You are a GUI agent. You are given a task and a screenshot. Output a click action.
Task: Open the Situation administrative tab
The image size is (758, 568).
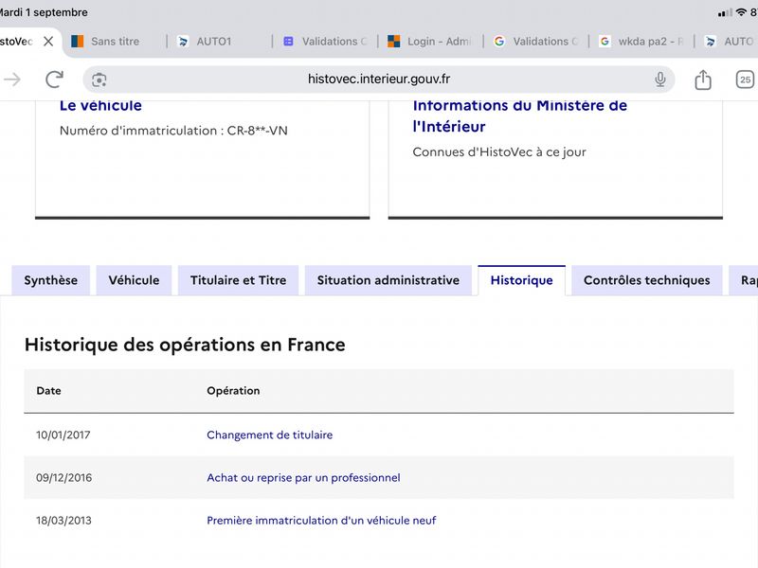388,280
